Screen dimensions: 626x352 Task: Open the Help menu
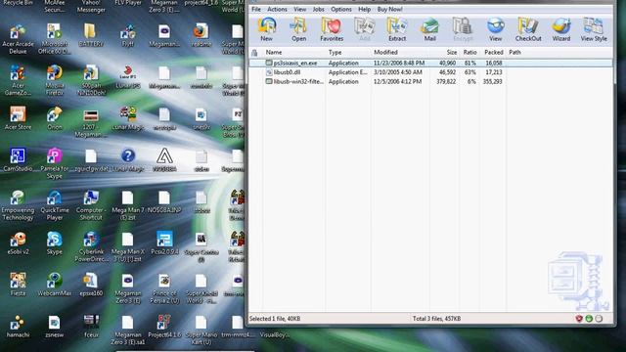coord(364,9)
